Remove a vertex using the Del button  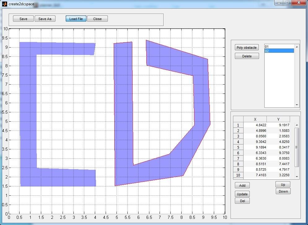[x=242, y=201]
